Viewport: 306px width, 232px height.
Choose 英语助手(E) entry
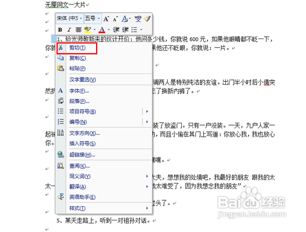point(104,197)
